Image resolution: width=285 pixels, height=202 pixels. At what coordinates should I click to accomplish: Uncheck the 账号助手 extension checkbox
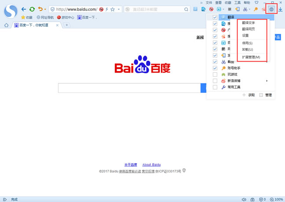point(215,68)
